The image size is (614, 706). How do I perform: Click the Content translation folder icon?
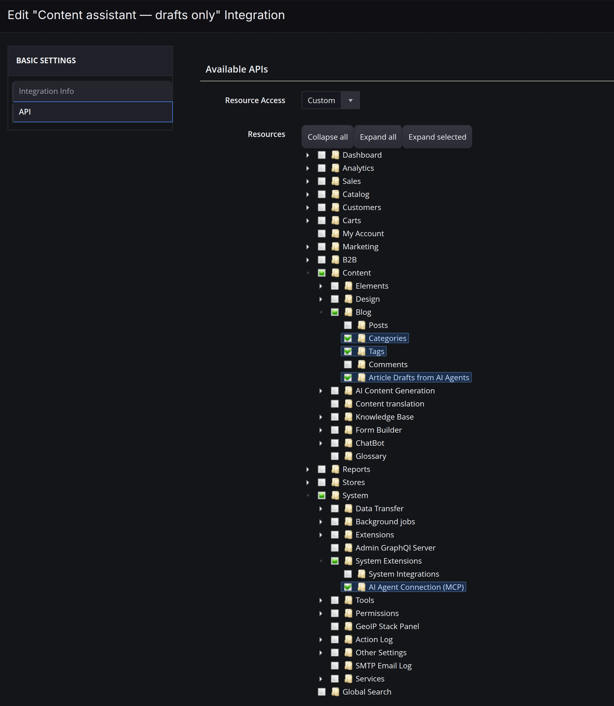pos(348,404)
